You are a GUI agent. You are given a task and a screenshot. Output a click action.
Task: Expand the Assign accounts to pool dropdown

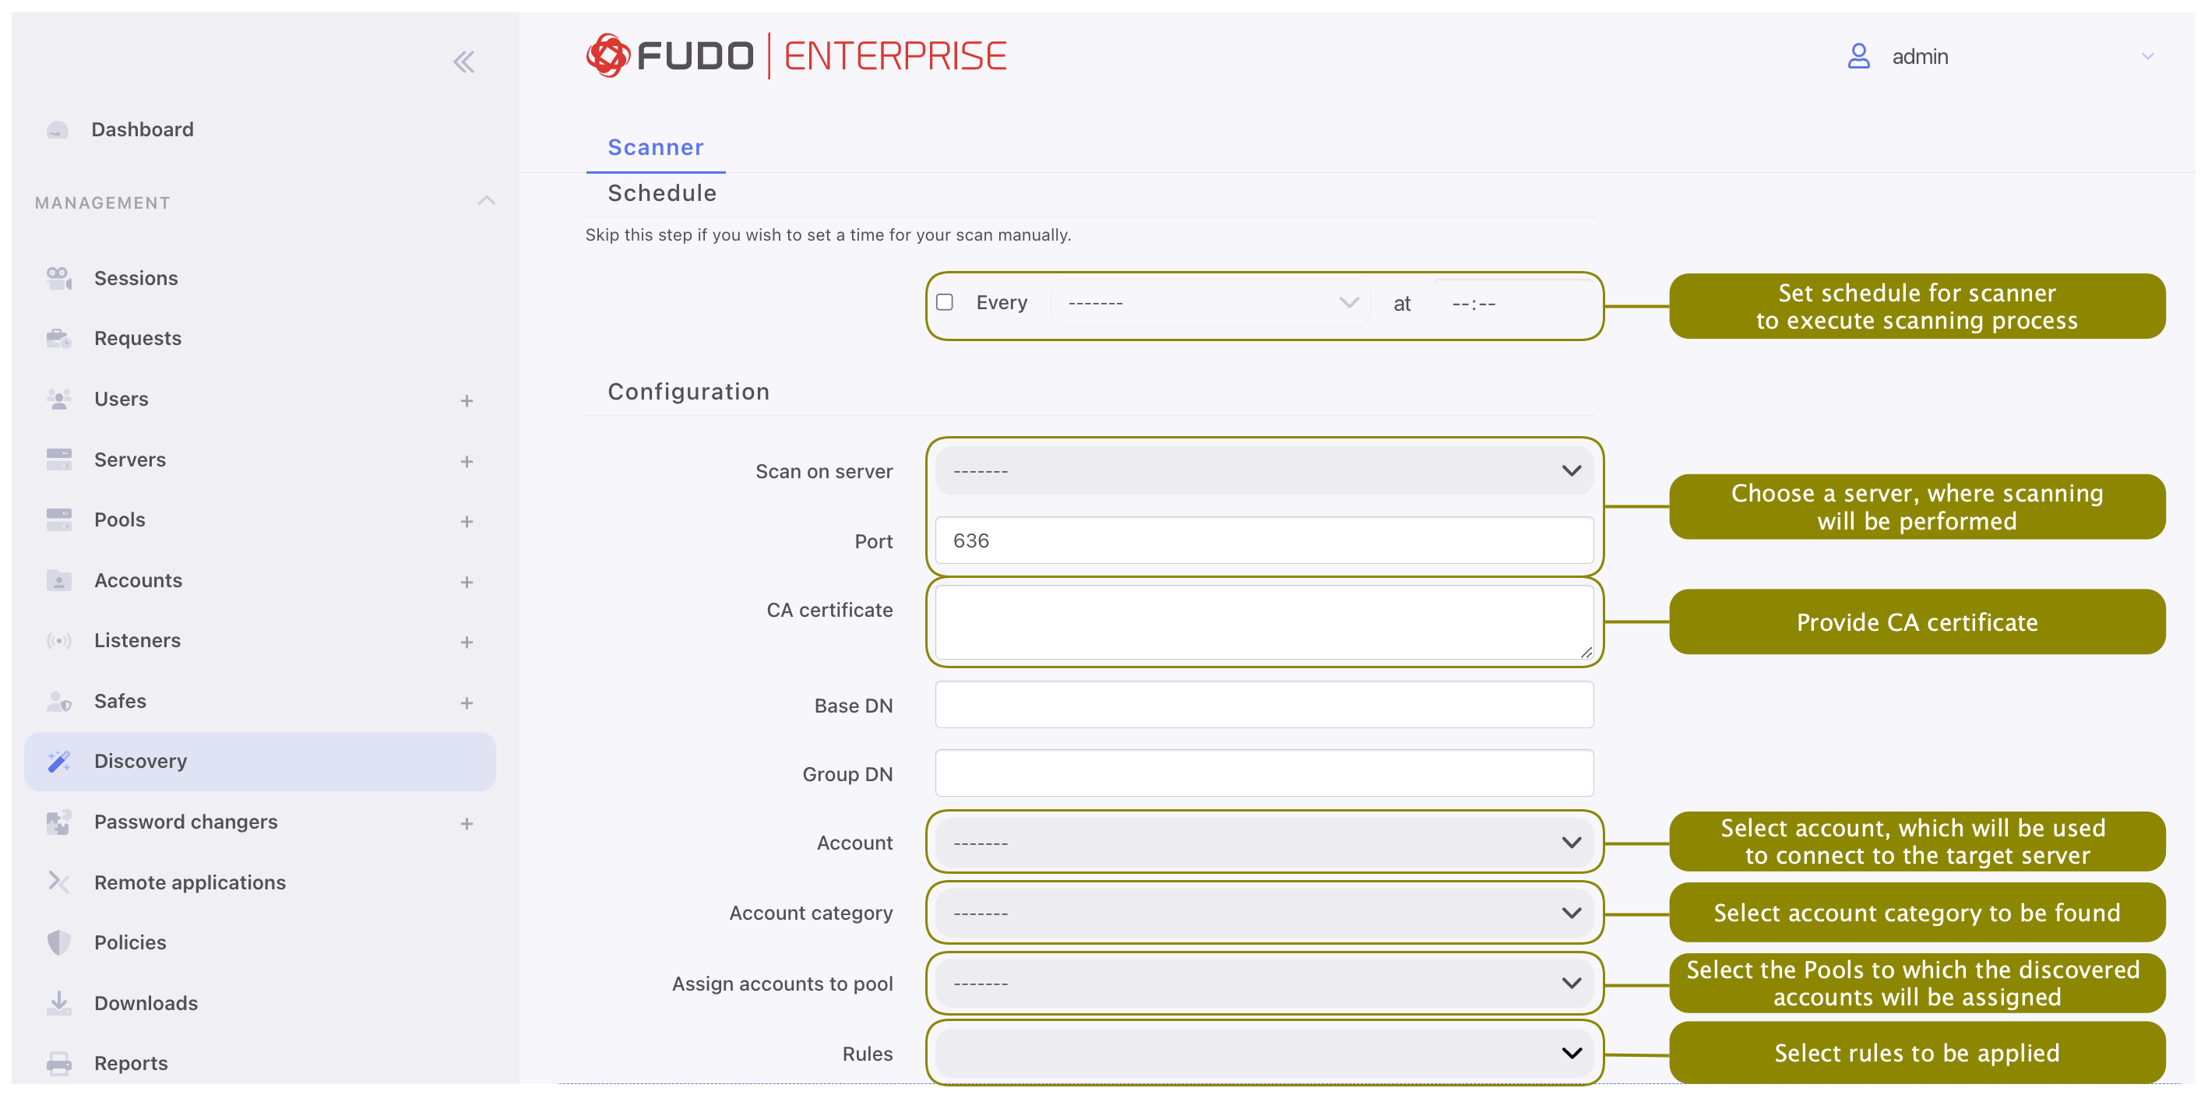1263,983
